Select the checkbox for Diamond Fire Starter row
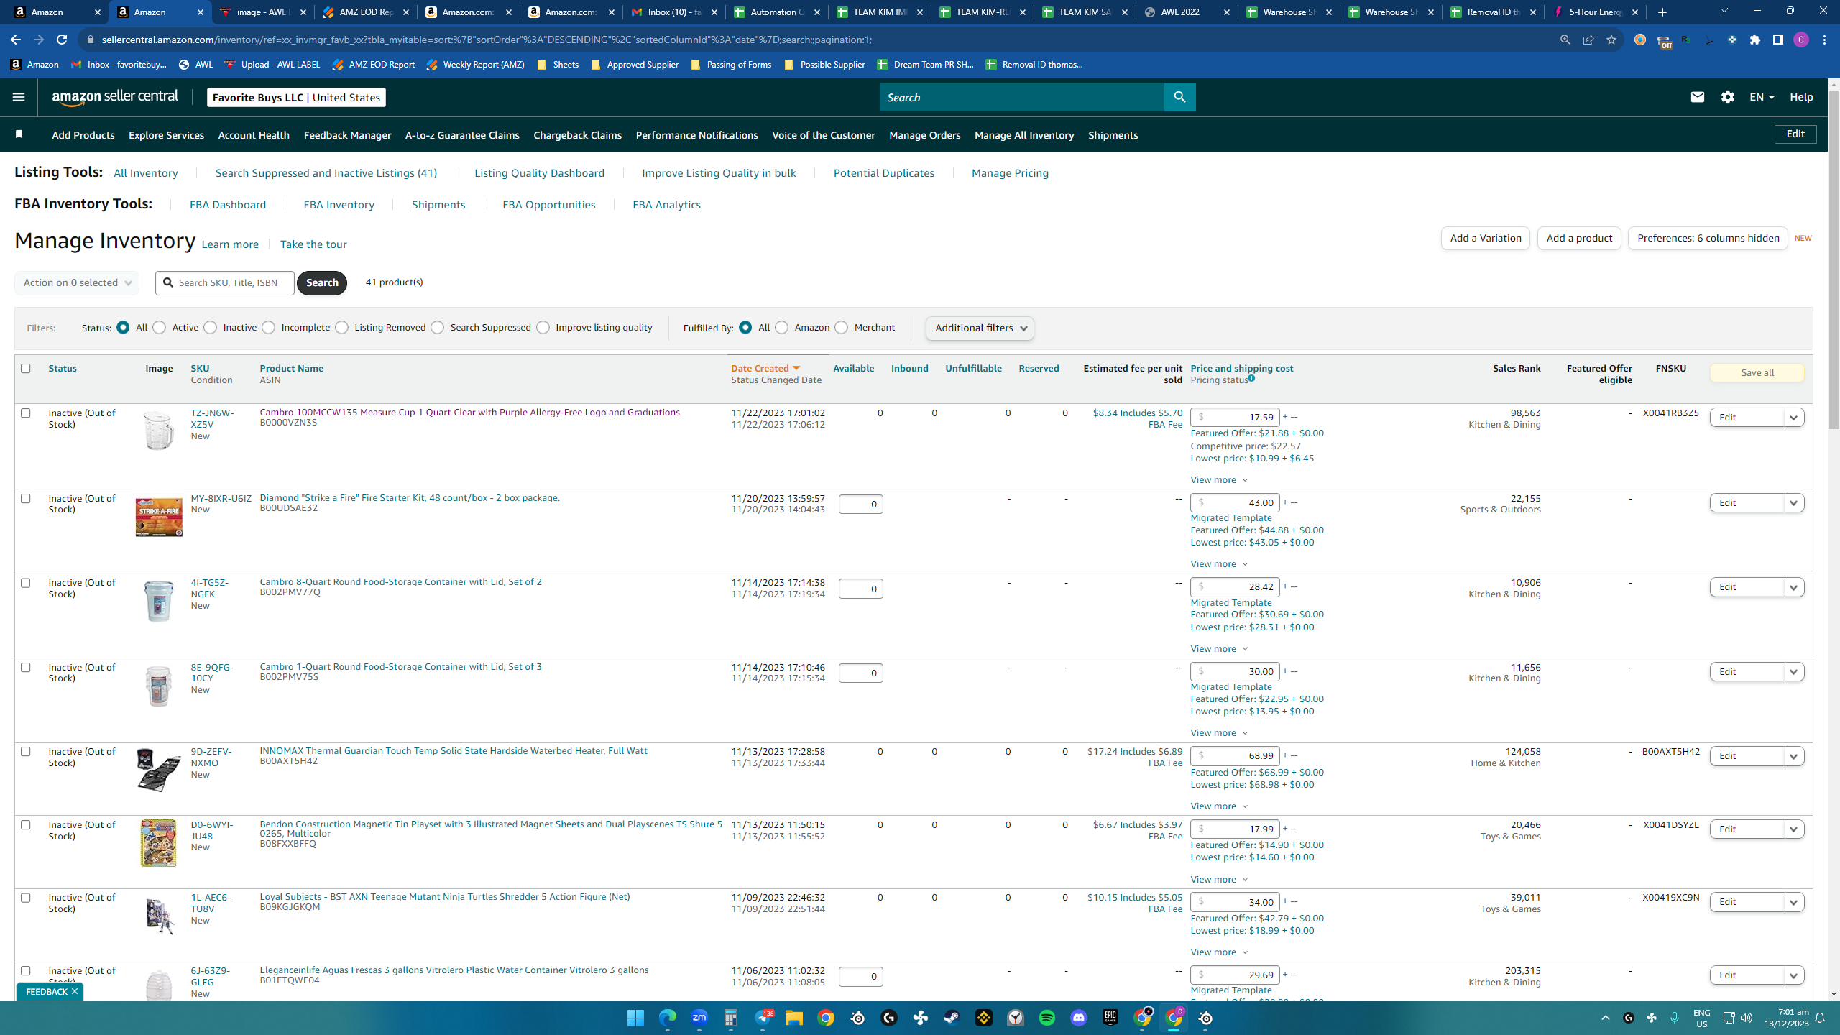The height and width of the screenshot is (1035, 1840). (x=26, y=498)
